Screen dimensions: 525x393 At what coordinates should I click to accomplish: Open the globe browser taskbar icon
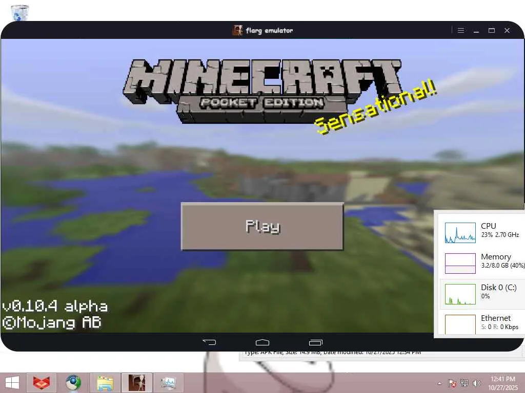tap(73, 383)
